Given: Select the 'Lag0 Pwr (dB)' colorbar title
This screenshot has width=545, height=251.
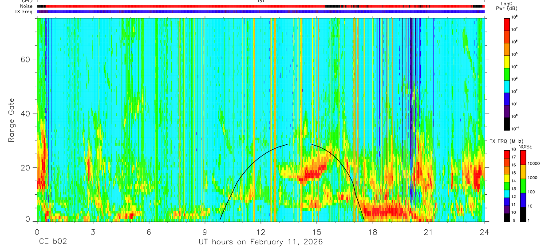Looking at the screenshot, I should 507,6.
